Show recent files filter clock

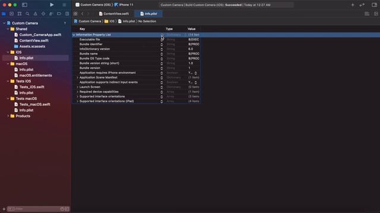(x=62, y=209)
